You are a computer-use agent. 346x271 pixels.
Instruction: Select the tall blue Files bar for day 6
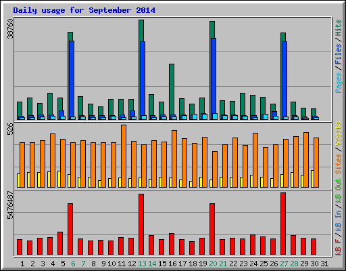(72, 79)
